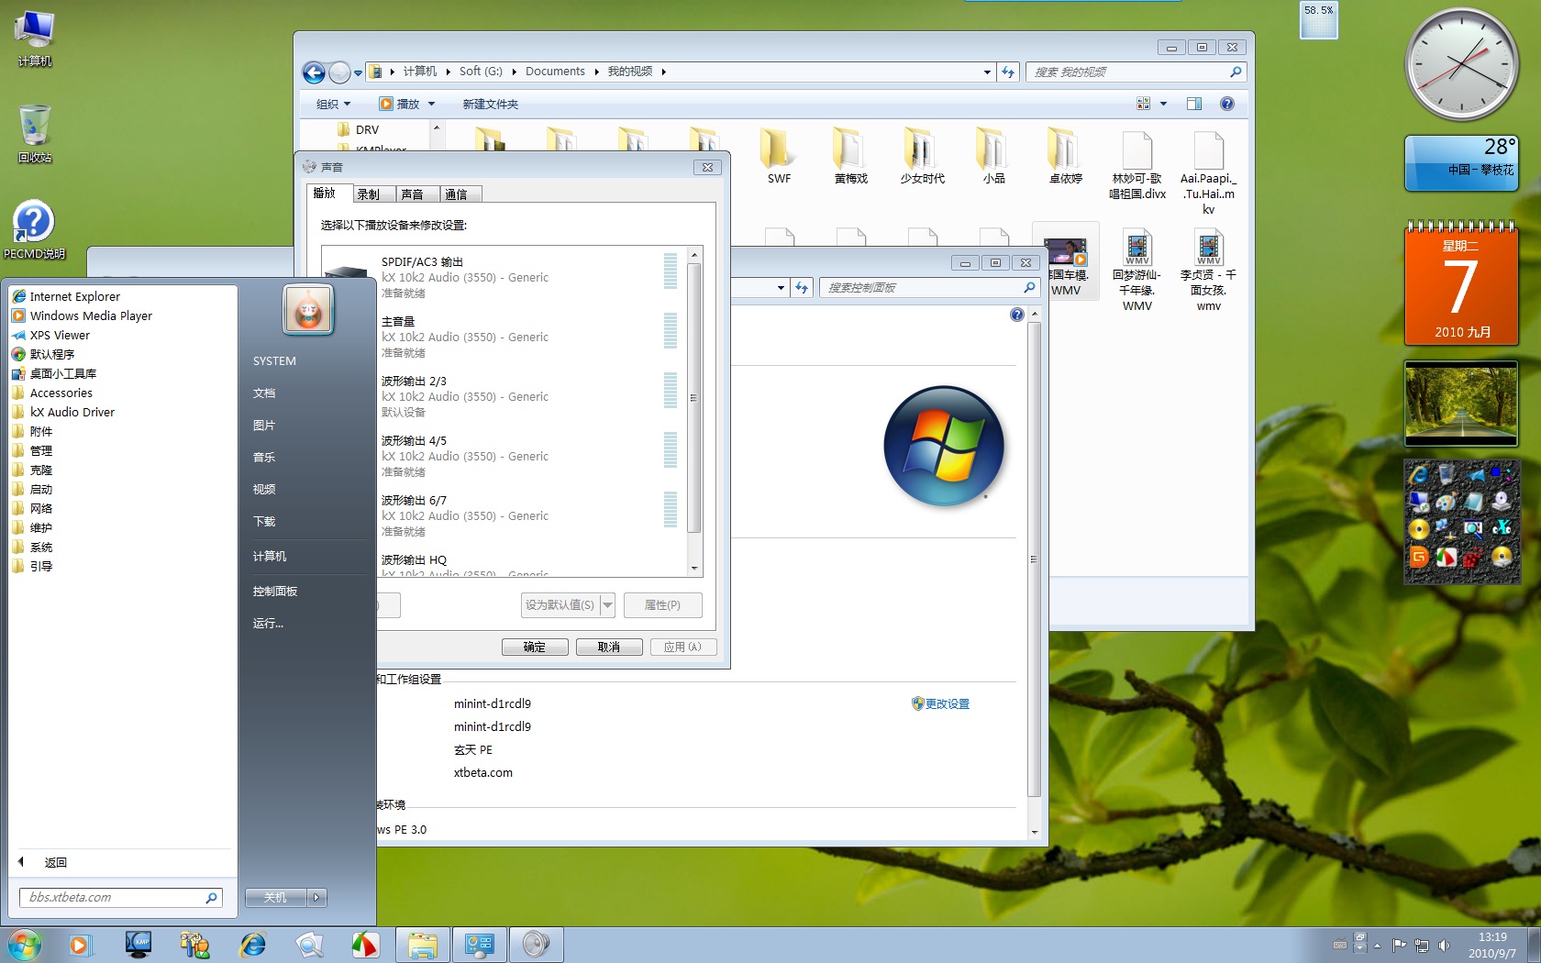1541x963 pixels.
Task: Click the 关机 shutdown button
Action: (275, 898)
